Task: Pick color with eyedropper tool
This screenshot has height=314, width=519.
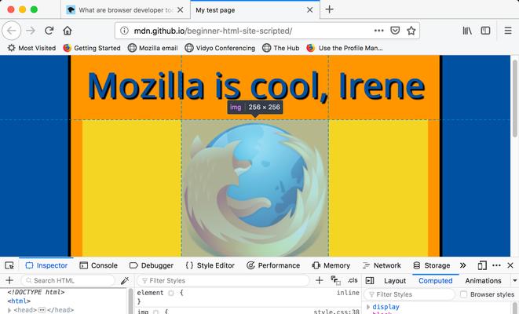Action: [x=125, y=280]
